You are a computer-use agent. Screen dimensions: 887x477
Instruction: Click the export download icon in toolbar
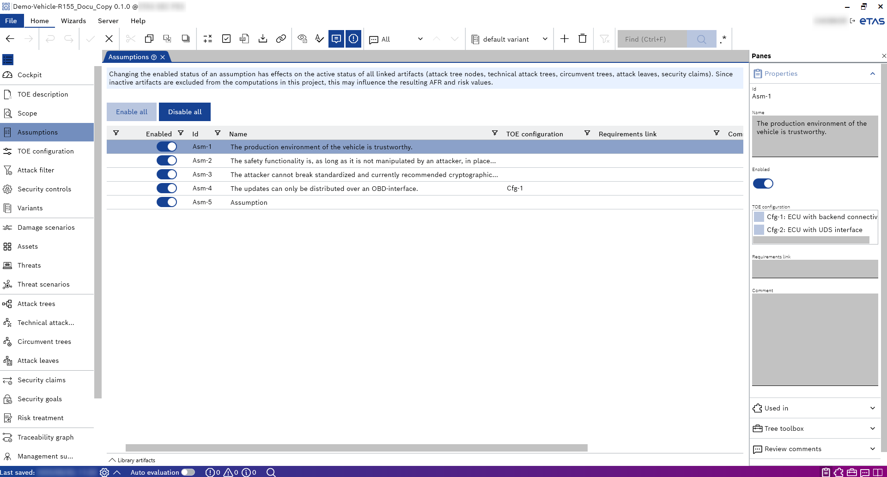tap(263, 39)
